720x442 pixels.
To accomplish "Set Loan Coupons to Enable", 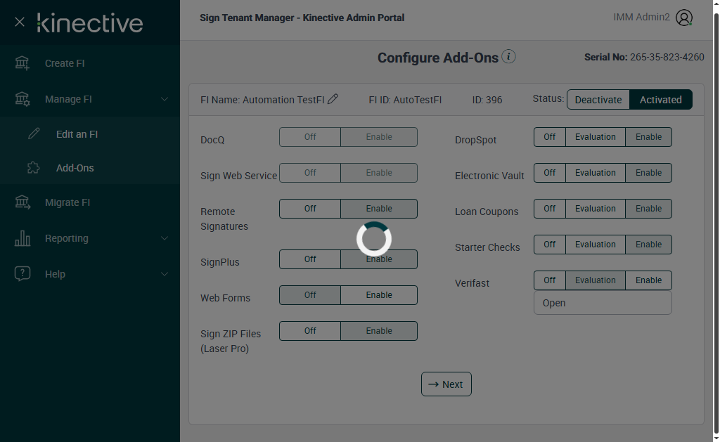I will (x=648, y=209).
